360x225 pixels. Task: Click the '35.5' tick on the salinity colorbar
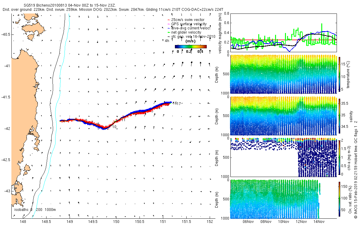(344, 103)
